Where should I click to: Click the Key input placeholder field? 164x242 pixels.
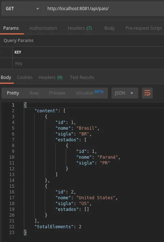(88, 63)
